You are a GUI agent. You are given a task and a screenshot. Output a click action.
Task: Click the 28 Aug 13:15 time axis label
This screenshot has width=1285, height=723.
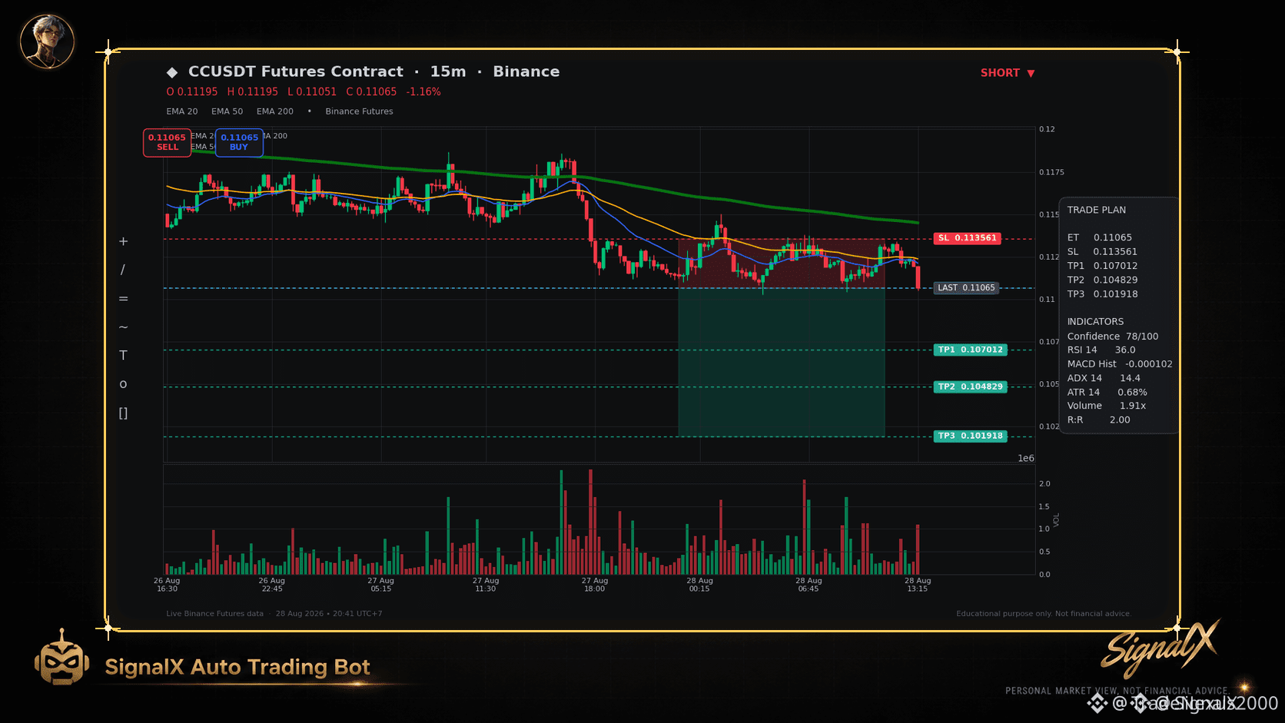918,585
